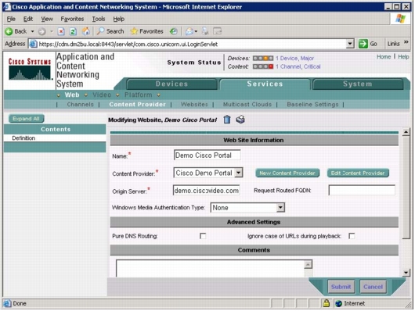Open the File menu
This screenshot has height=311, width=415.
point(11,19)
